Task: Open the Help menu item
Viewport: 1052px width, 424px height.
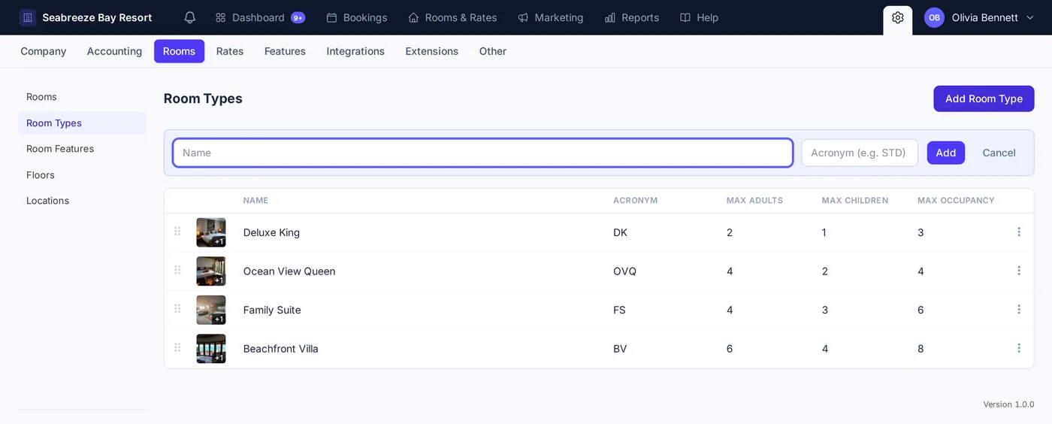Action: coord(699,17)
